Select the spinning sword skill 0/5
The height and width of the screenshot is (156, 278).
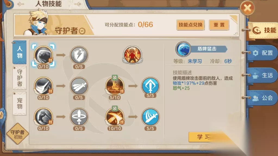point(79,117)
